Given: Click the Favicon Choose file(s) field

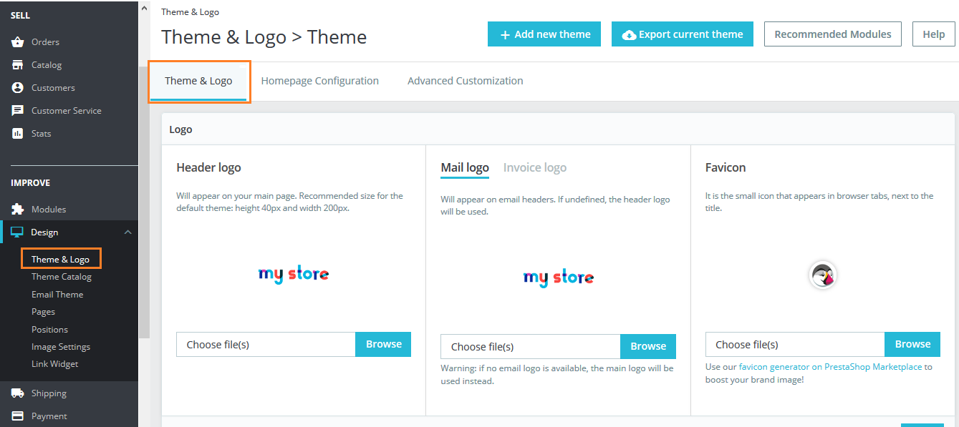Looking at the screenshot, I should tap(795, 344).
